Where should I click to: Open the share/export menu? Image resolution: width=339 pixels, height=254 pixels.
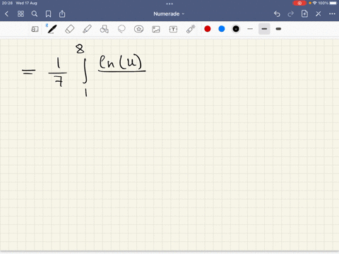(x=62, y=14)
